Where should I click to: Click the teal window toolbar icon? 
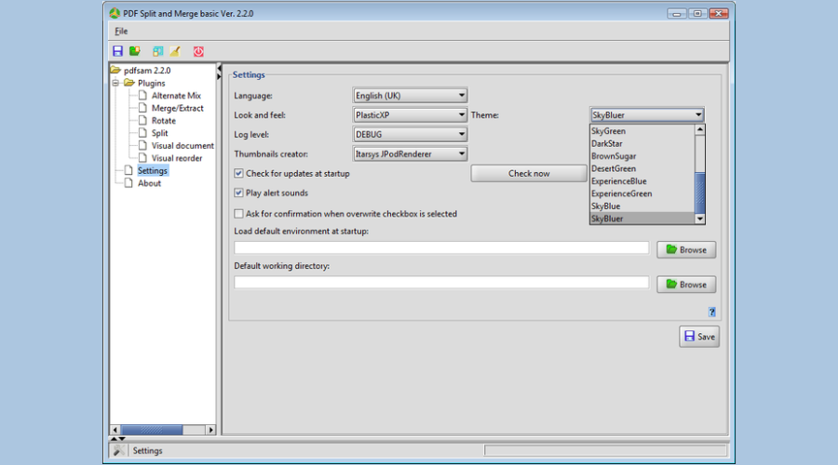pyautogui.click(x=157, y=51)
